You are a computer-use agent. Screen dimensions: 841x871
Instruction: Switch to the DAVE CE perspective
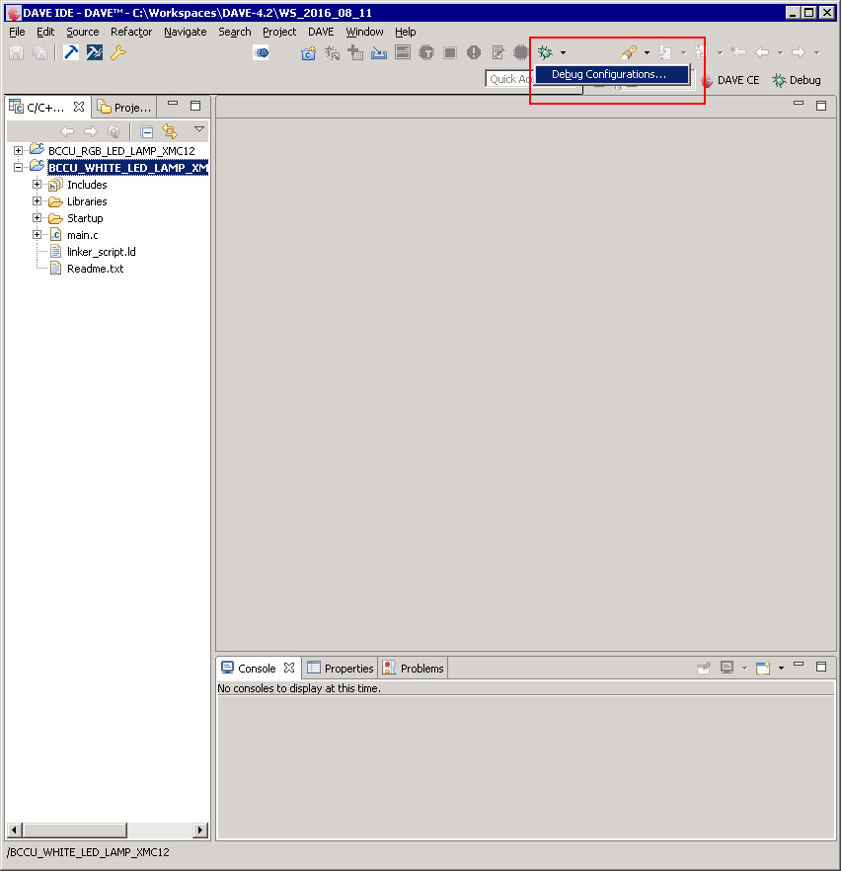pos(730,80)
